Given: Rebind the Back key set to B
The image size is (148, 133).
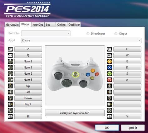Looking at the screenshot, I should pyautogui.click(x=28, y=116).
